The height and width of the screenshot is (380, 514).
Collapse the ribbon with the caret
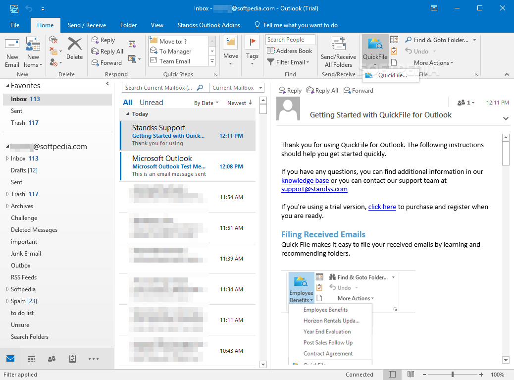(507, 74)
